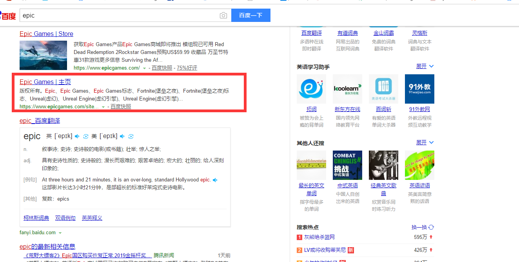Open 百度快照 for the 主页 result

pos(121,107)
